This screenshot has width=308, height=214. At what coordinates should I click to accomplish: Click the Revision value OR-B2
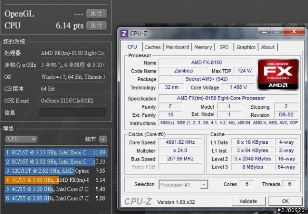[x=286, y=114]
